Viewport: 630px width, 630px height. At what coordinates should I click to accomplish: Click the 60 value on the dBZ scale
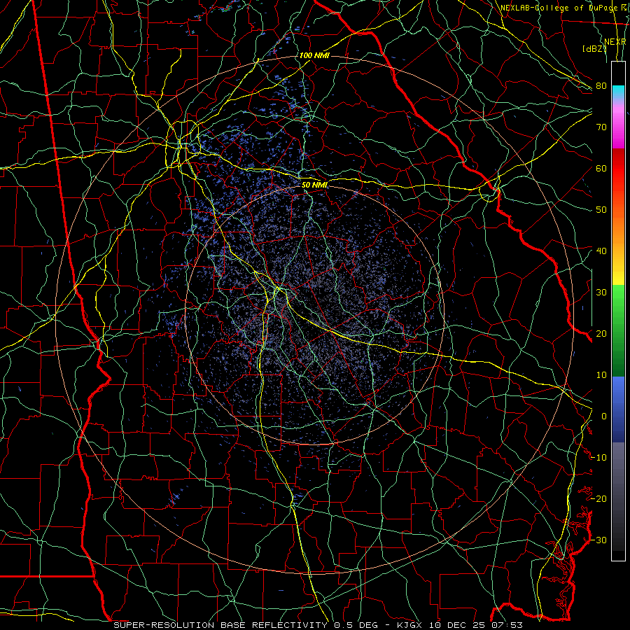click(601, 169)
